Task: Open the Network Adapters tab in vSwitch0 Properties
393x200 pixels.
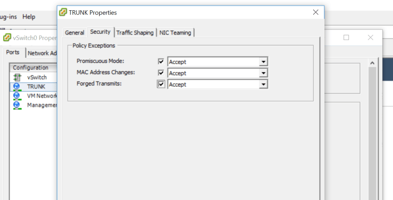Action: 42,53
